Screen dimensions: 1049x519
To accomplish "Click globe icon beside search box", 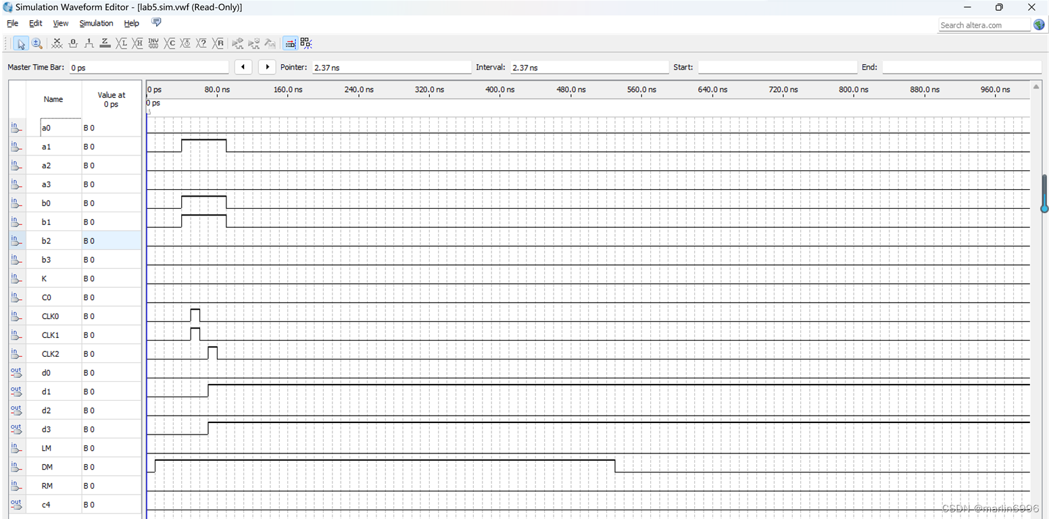I will (x=1039, y=24).
